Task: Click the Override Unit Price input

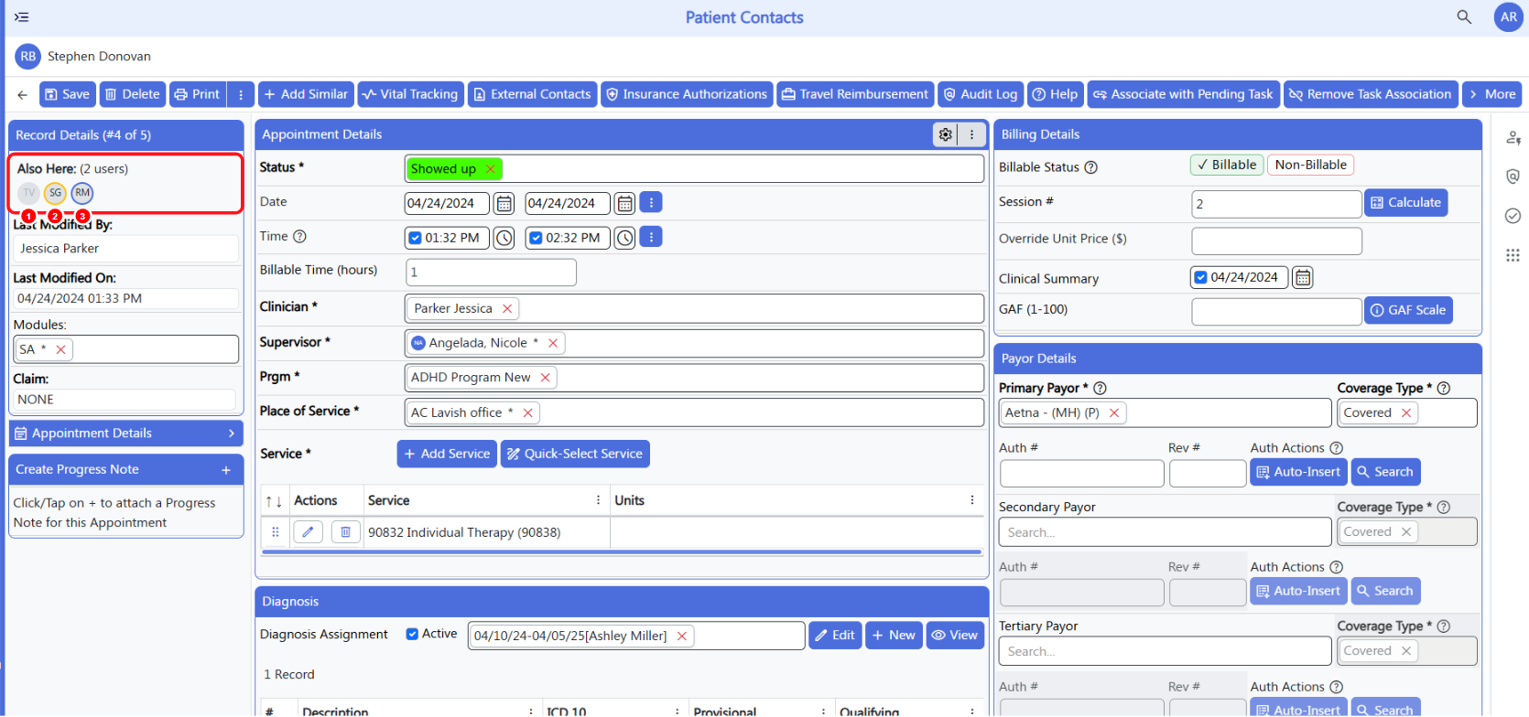Action: point(1276,241)
